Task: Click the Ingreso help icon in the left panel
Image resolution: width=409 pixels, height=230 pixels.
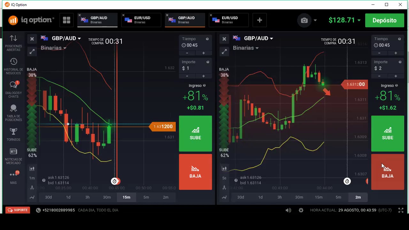Action: pos(204,86)
